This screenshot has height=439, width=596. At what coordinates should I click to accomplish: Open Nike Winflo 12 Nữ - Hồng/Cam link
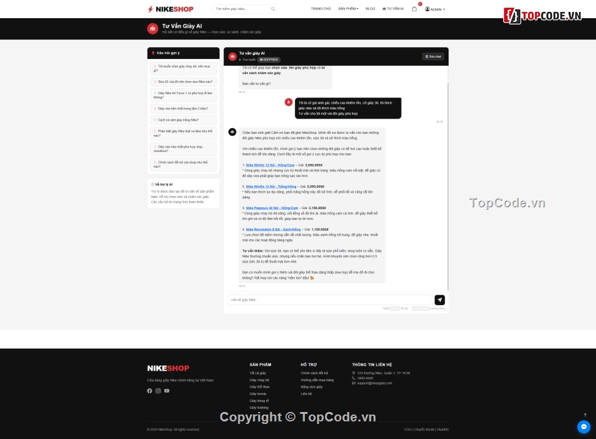(270, 165)
